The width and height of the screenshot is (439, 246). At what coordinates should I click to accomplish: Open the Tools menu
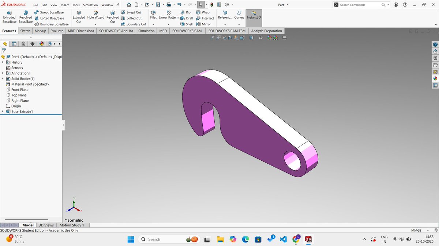click(x=76, y=5)
